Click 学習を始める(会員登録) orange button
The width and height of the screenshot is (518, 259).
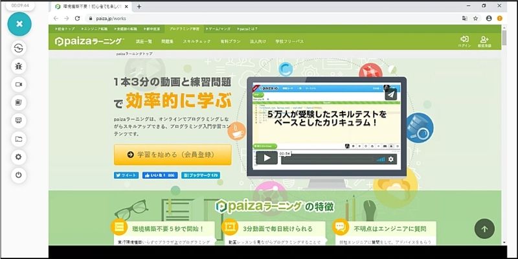[x=172, y=154]
